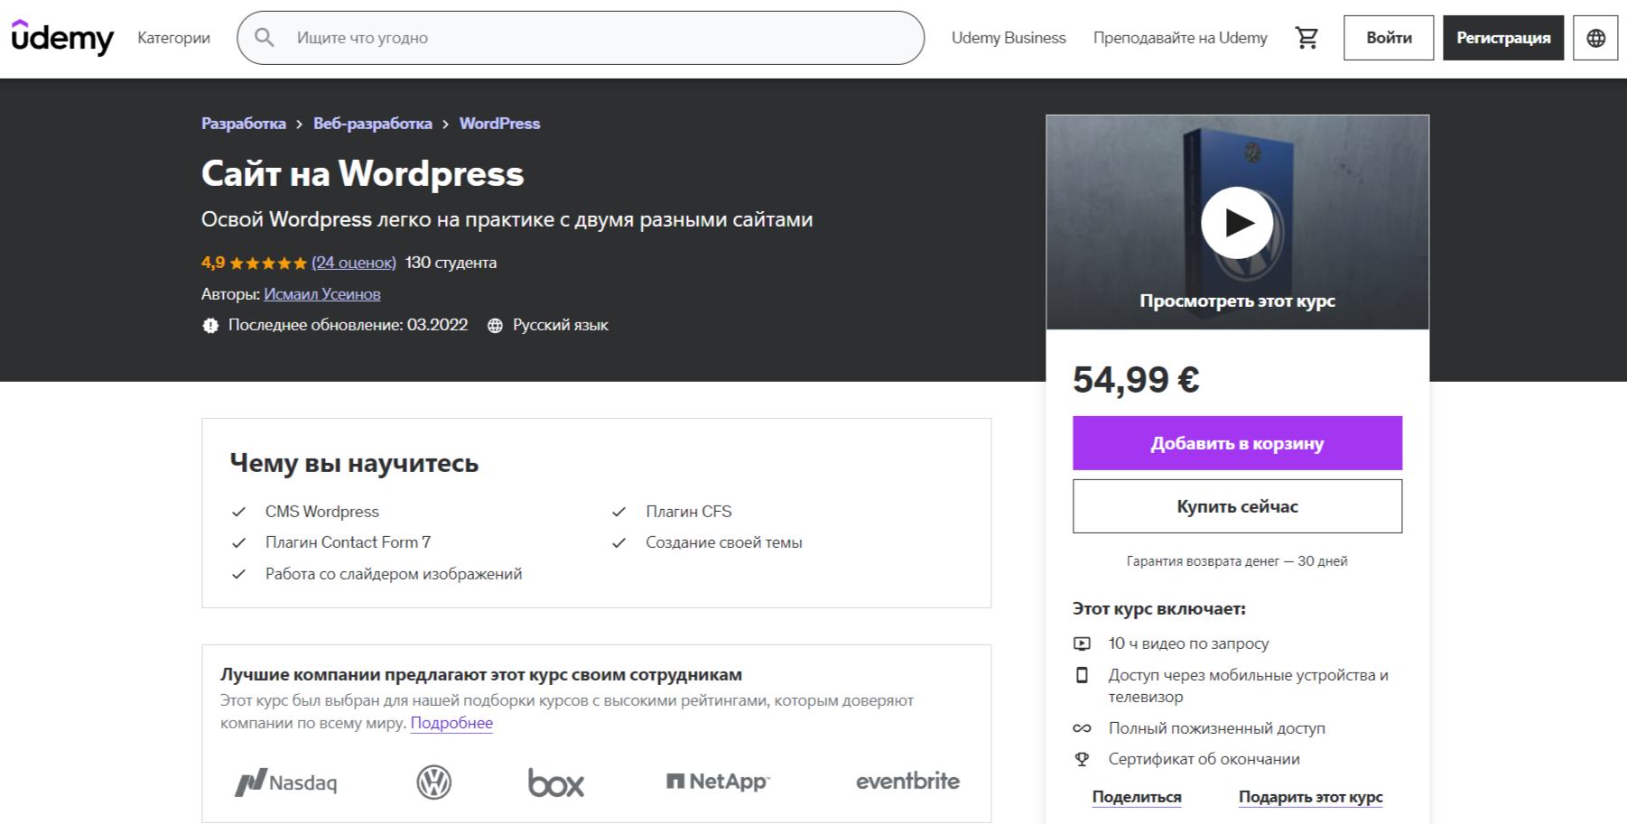Click the Этот курс включает: heading
1627x824 pixels.
point(1159,609)
